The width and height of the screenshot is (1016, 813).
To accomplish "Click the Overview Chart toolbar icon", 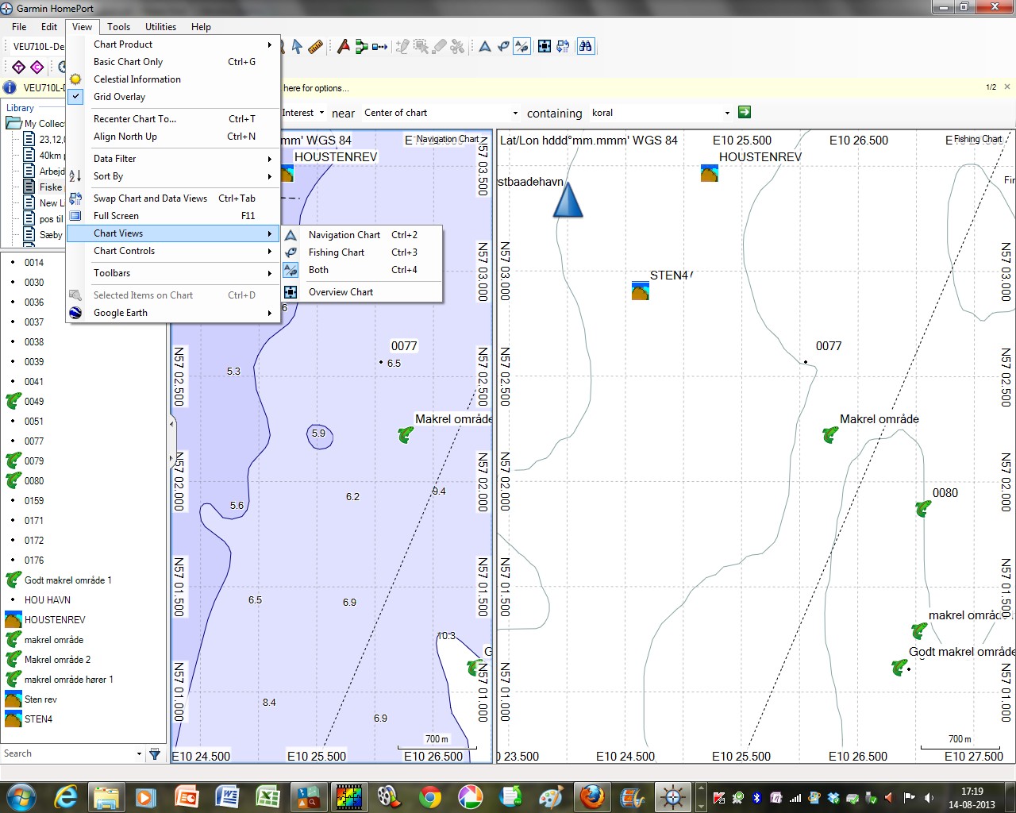I will 545,47.
